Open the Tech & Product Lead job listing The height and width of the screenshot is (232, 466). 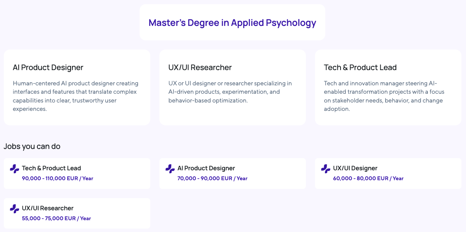(x=51, y=168)
